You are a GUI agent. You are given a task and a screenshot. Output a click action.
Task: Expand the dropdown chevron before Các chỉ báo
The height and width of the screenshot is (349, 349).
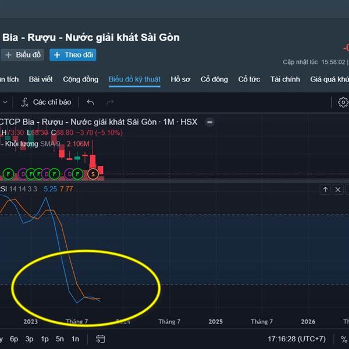5,102
